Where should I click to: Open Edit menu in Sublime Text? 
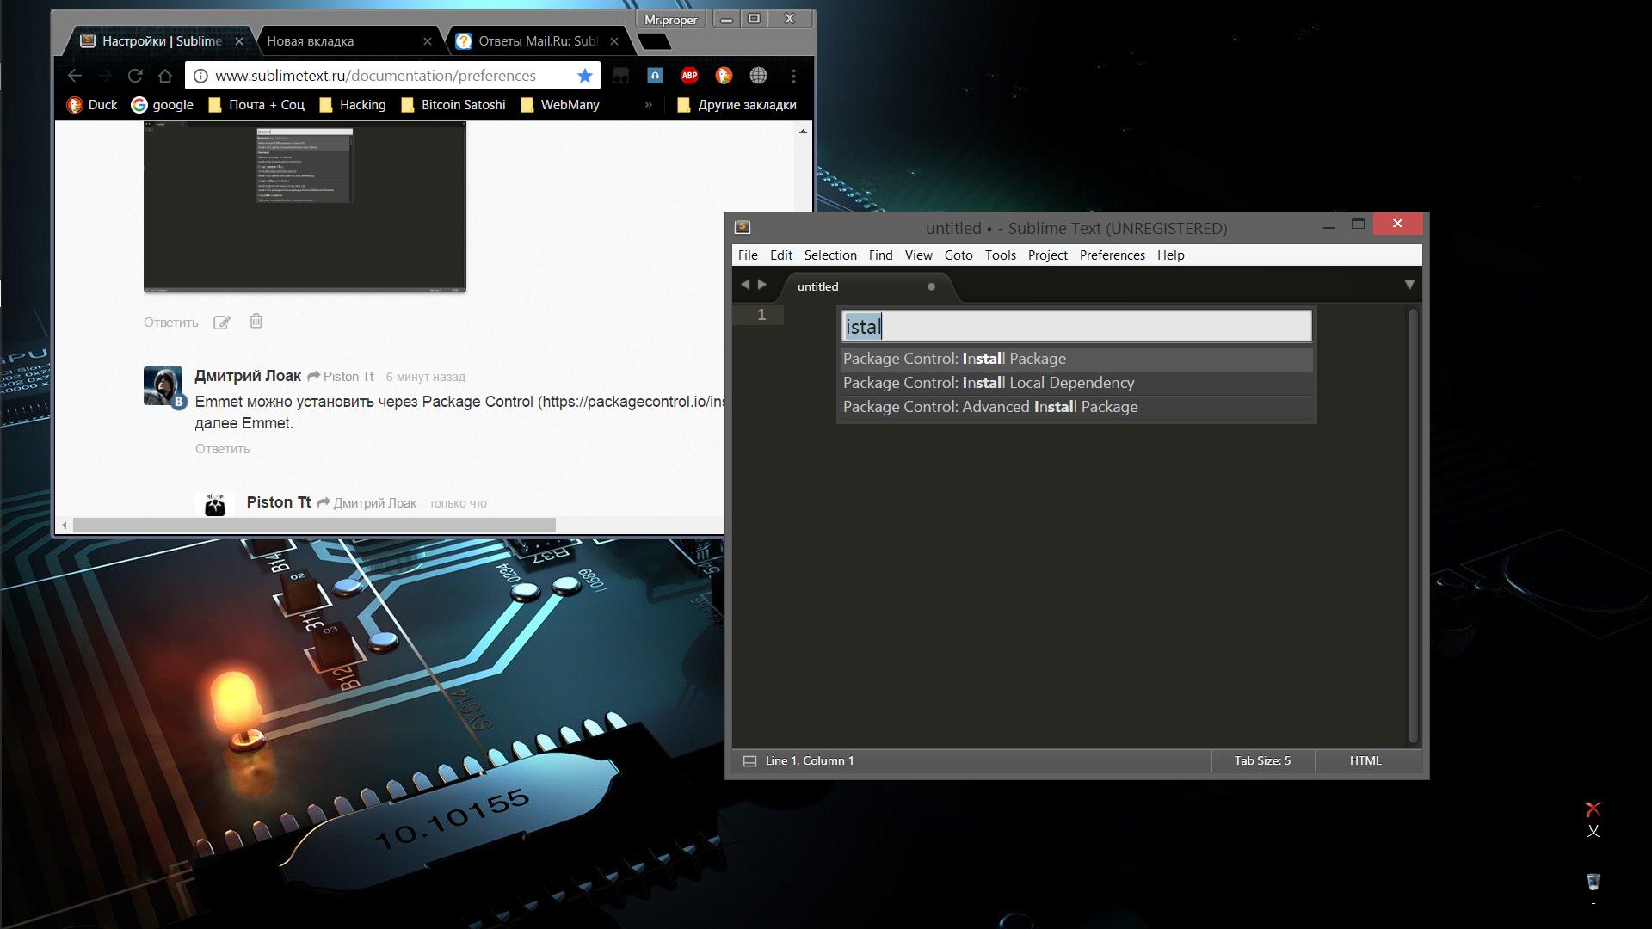point(781,255)
